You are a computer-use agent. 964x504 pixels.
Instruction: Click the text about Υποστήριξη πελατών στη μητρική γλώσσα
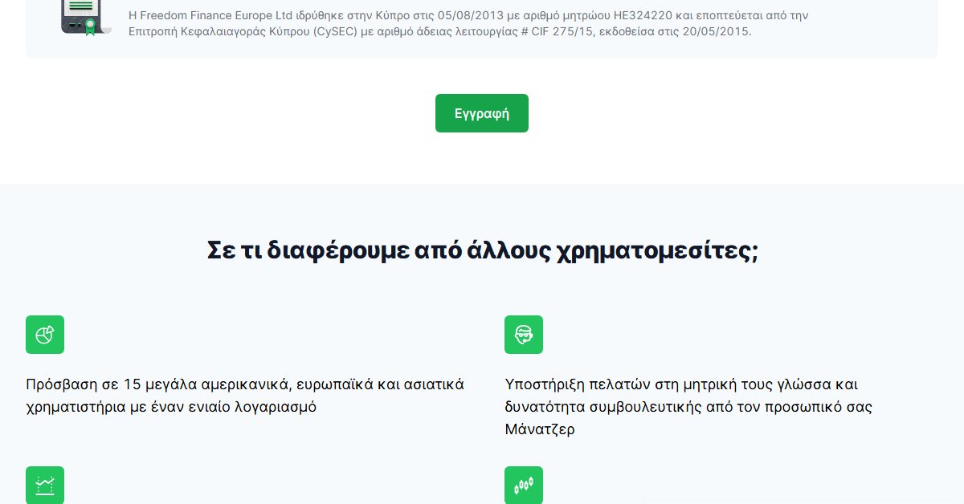688,407
